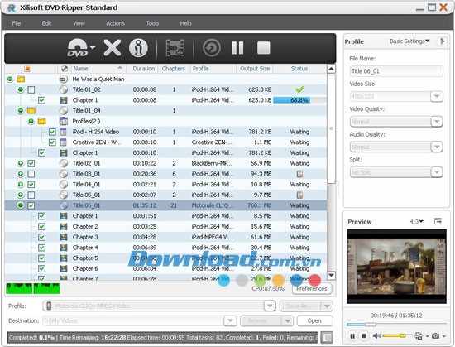Image resolution: width=455 pixels, height=347 pixels.
Task: Click the Profile panel right arrow button
Action: click(x=442, y=41)
